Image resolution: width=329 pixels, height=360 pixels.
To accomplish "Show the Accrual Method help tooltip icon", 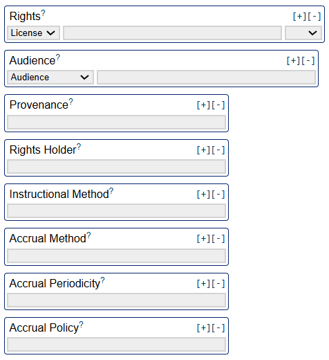I will click(88, 235).
